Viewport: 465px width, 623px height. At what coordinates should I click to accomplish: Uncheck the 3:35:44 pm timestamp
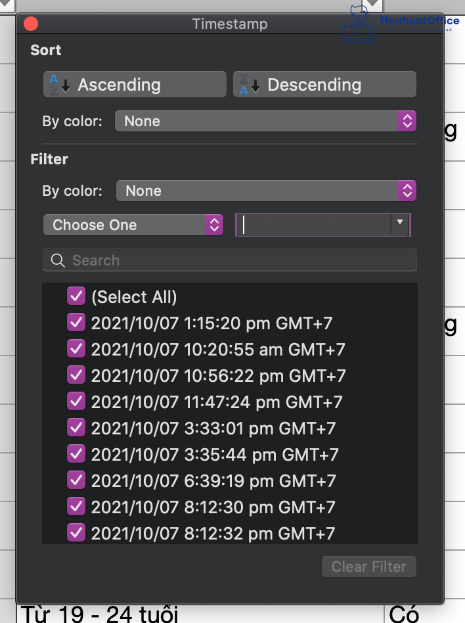coord(76,454)
